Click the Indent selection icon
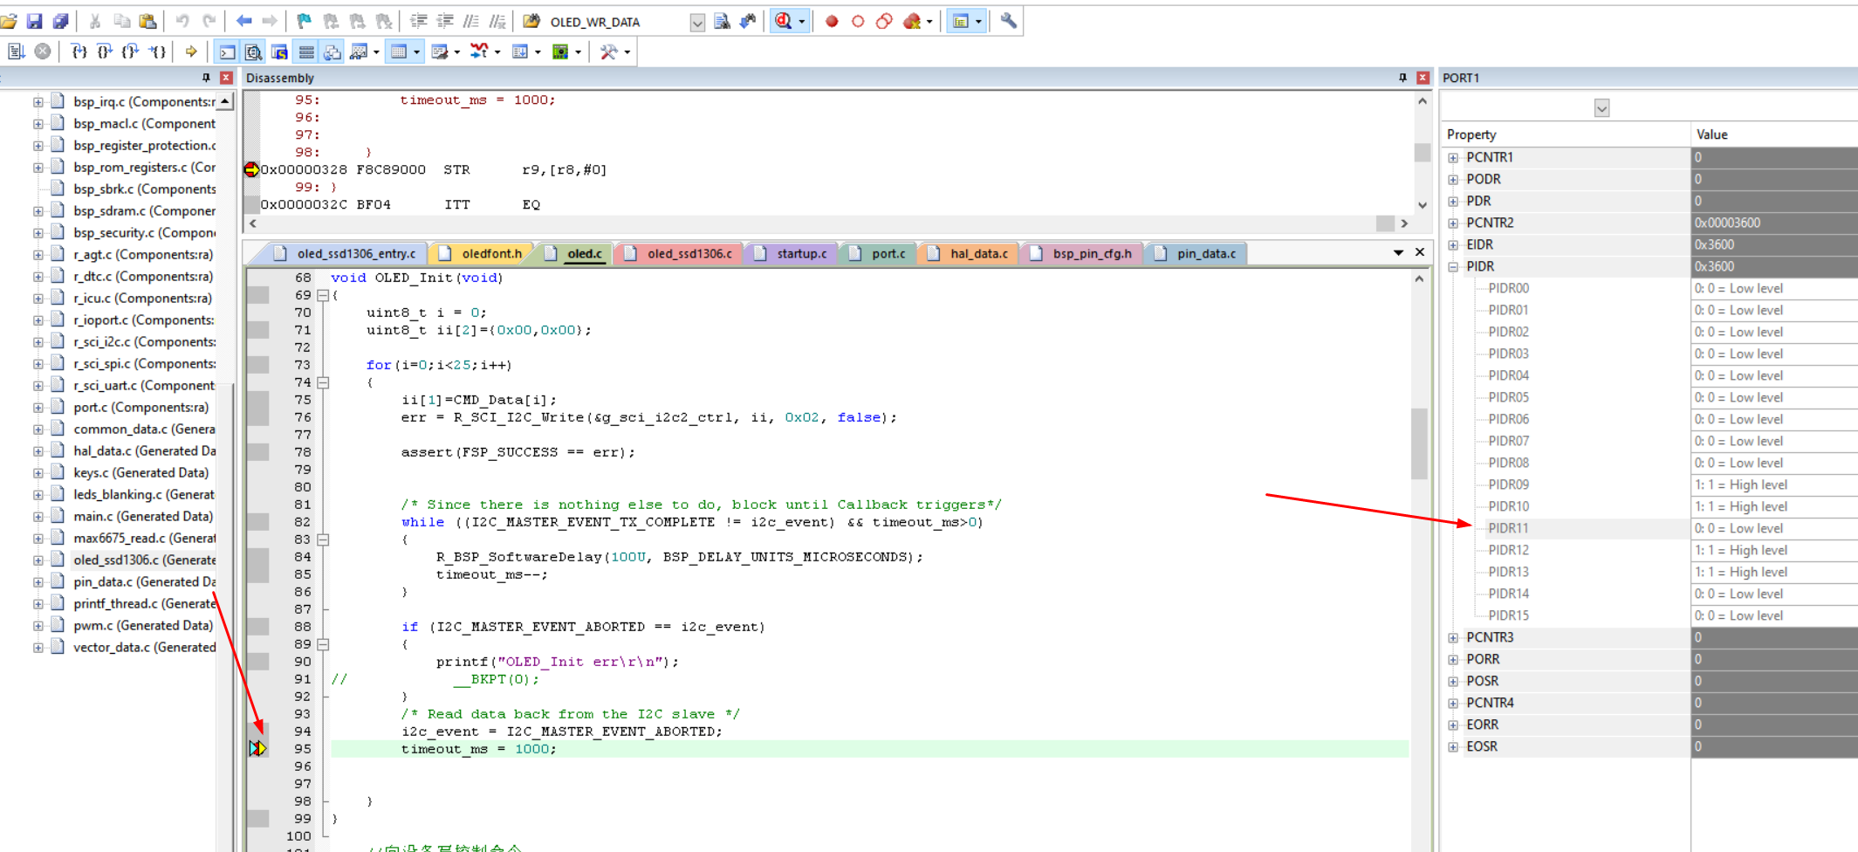The width and height of the screenshot is (1858, 852). (419, 21)
